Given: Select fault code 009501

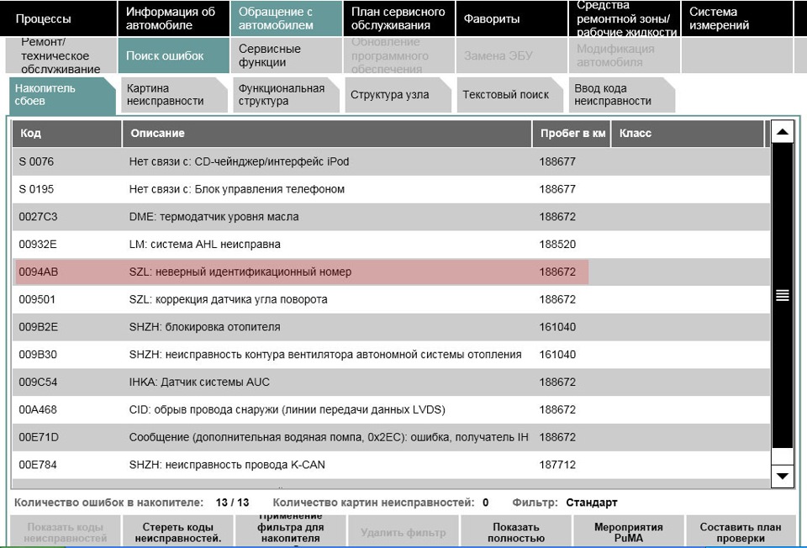Looking at the screenshot, I should [36, 299].
